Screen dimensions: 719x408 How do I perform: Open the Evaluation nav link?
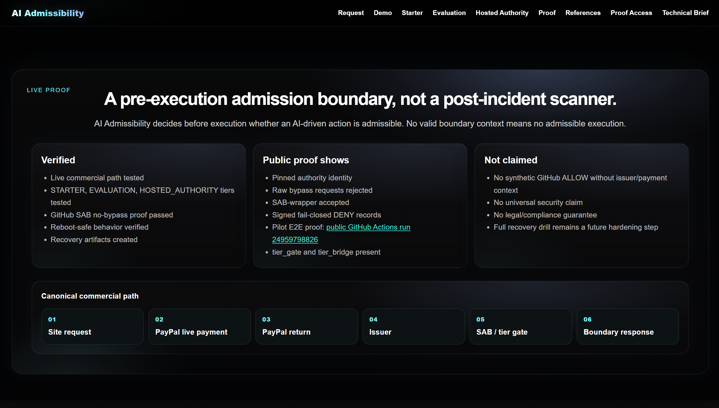[x=449, y=13]
